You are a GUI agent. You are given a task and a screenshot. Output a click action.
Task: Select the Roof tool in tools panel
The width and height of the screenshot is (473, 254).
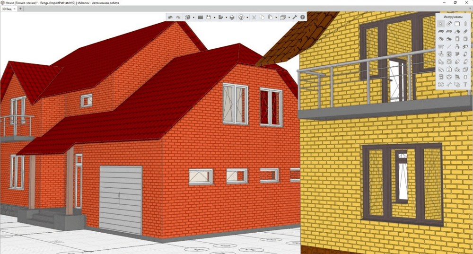click(457, 31)
